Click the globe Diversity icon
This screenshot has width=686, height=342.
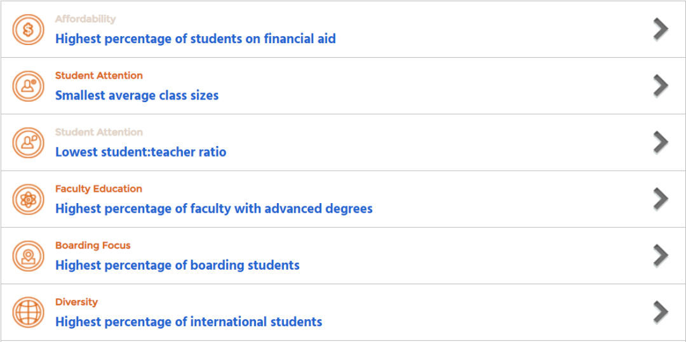tap(29, 312)
